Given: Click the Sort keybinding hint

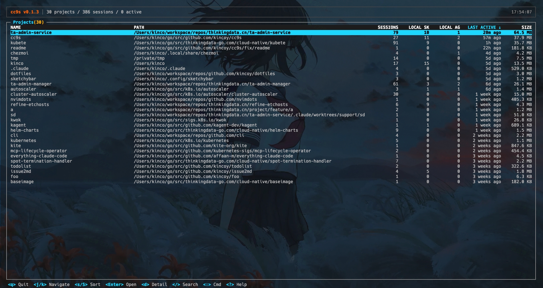Looking at the screenshot, I should 87,284.
